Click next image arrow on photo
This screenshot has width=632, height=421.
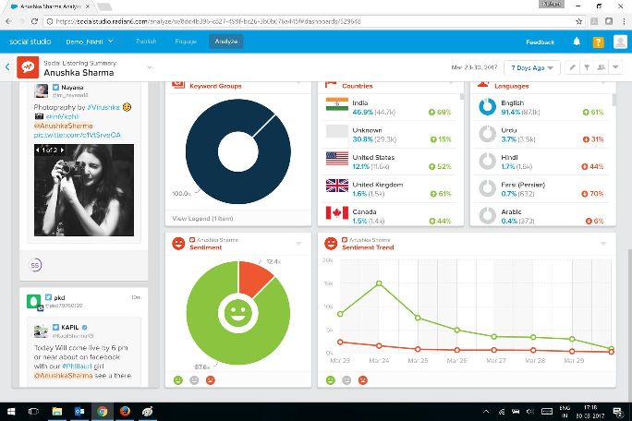click(62, 150)
